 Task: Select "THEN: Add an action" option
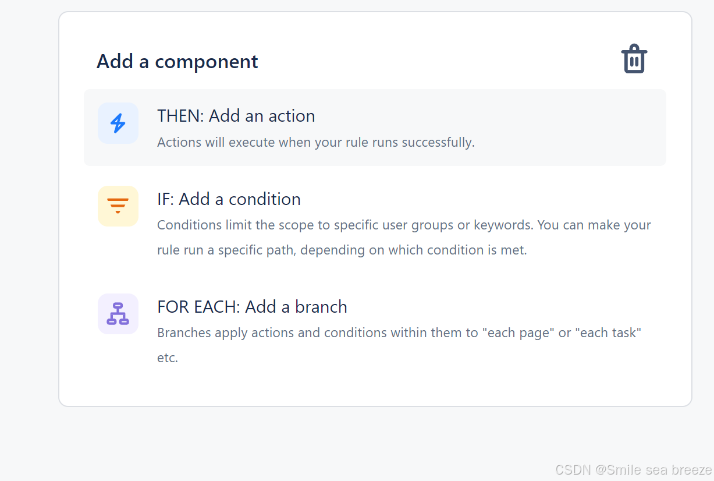pyautogui.click(x=236, y=116)
